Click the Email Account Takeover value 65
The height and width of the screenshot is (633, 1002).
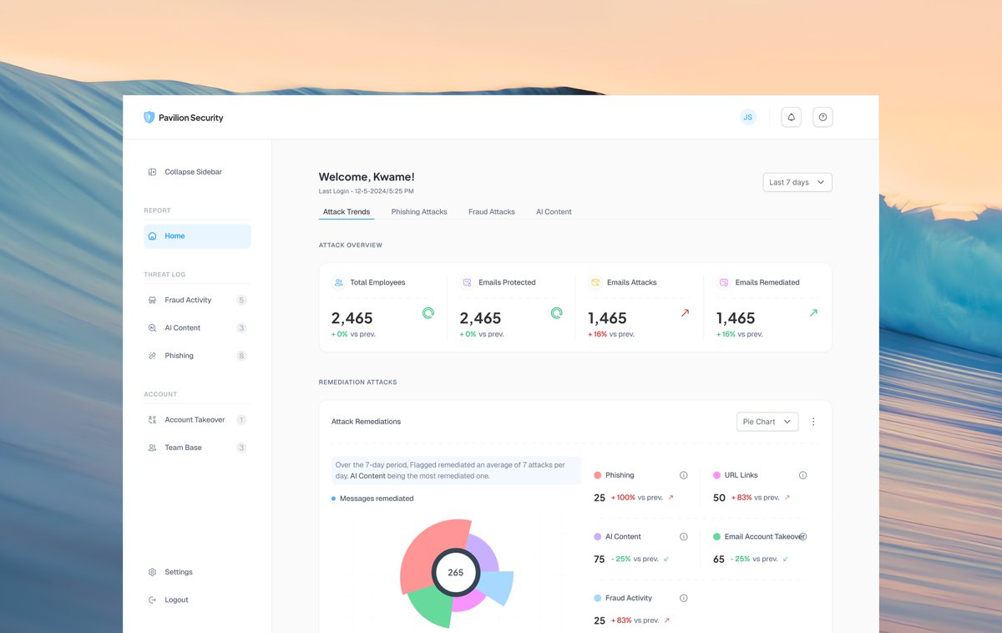[x=719, y=560]
